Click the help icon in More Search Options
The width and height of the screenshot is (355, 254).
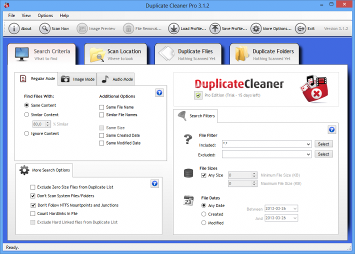tap(154, 183)
